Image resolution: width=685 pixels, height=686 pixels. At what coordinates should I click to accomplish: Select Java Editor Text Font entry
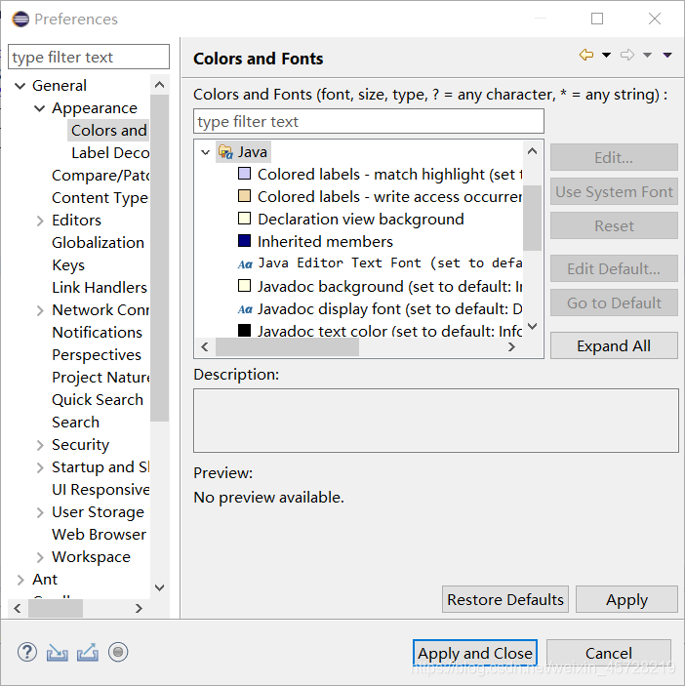[389, 263]
